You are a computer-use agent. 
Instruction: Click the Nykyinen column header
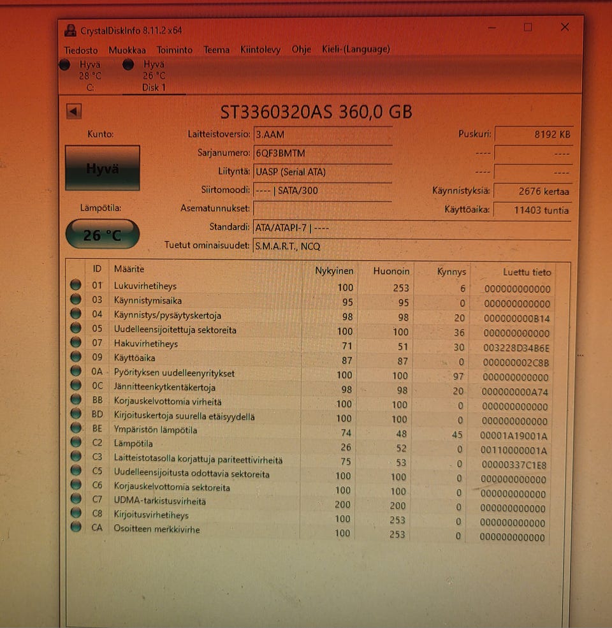(x=334, y=271)
